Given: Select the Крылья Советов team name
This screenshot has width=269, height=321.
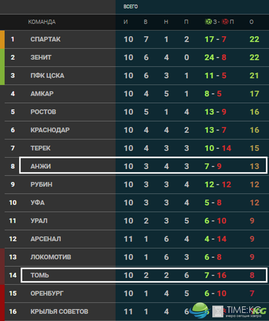Looking at the screenshot, I should tap(59, 311).
